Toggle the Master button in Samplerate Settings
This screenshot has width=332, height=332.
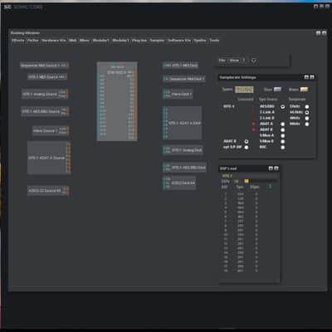click(304, 90)
